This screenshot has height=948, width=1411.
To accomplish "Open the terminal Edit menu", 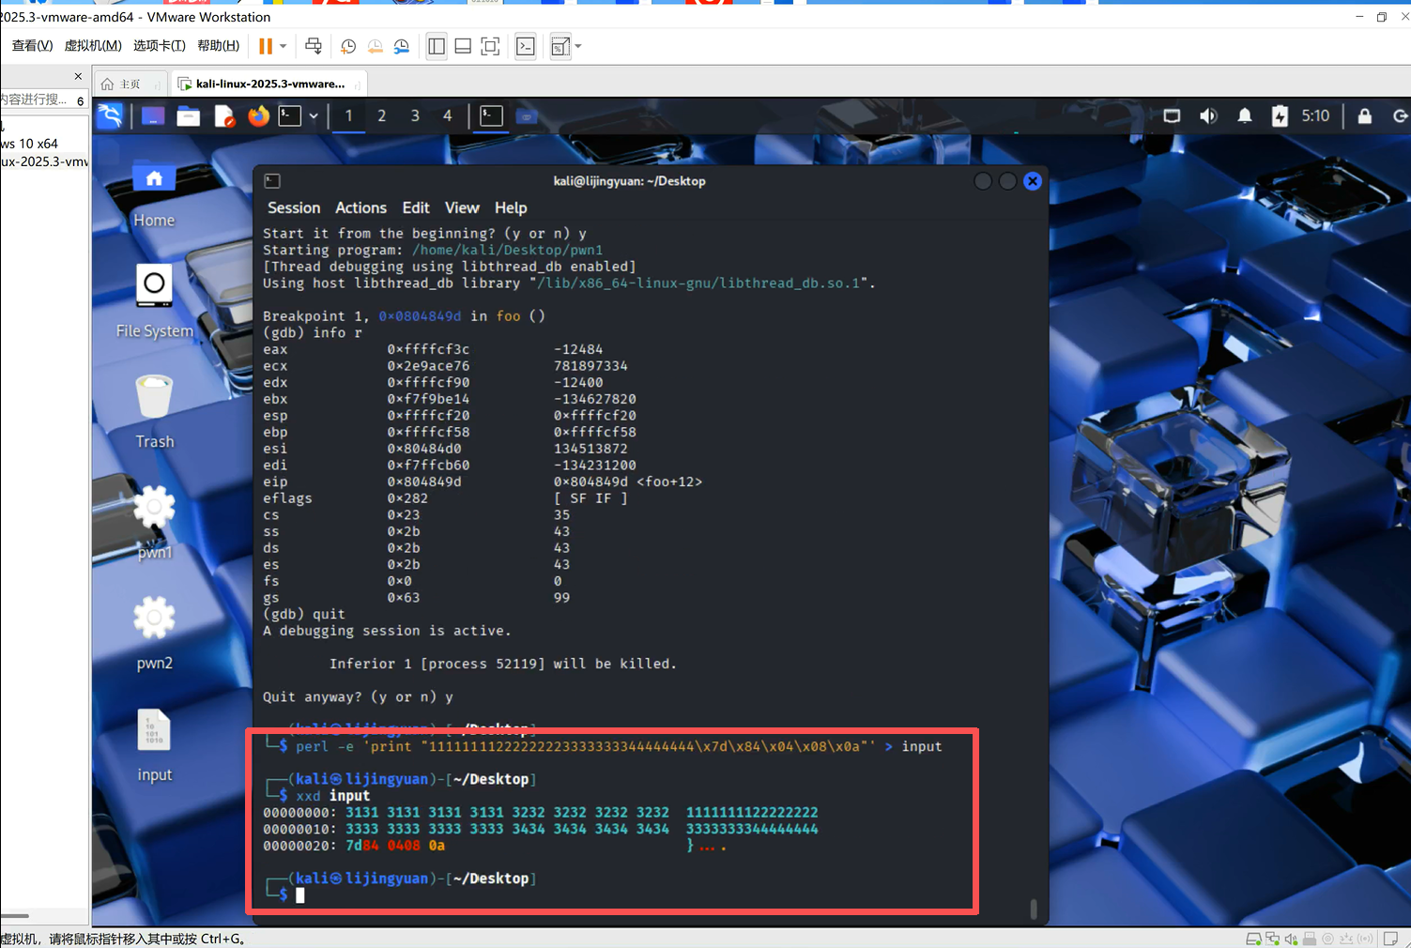I will 416,208.
